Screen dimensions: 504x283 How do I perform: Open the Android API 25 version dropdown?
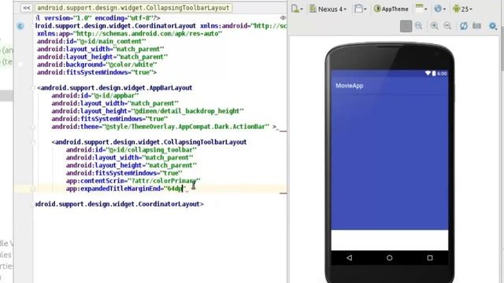(x=462, y=9)
